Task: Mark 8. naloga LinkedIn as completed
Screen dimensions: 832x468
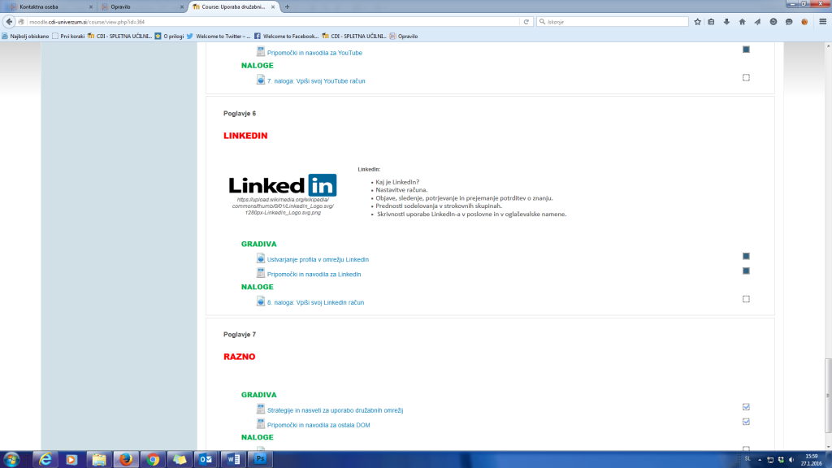Action: point(746,299)
